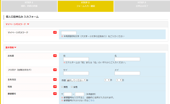
Task: Click the first postal code input box
Action: (x=68, y=94)
